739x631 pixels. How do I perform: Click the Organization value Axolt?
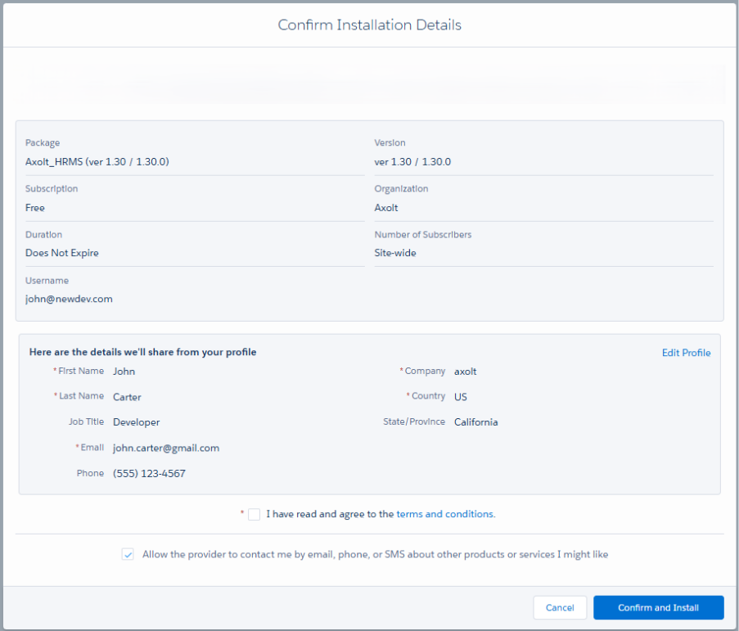(x=386, y=208)
